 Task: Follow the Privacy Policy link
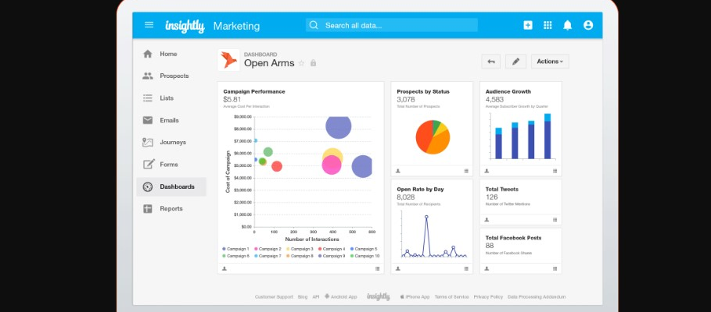[487, 296]
